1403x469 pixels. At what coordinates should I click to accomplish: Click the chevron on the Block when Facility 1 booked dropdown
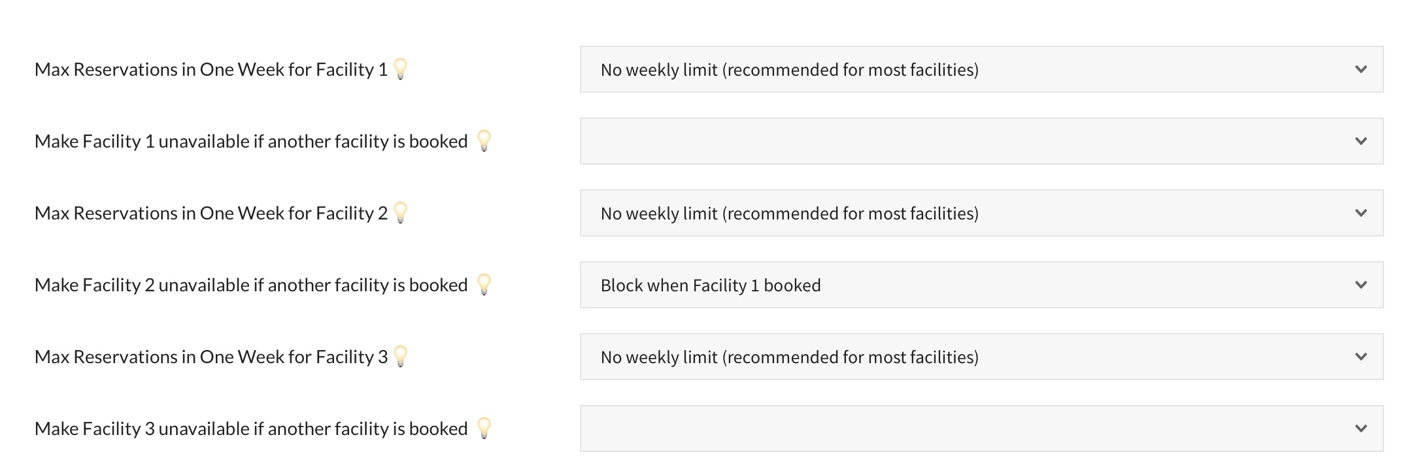(x=1361, y=284)
